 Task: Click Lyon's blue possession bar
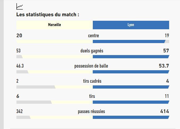coord(131,72)
